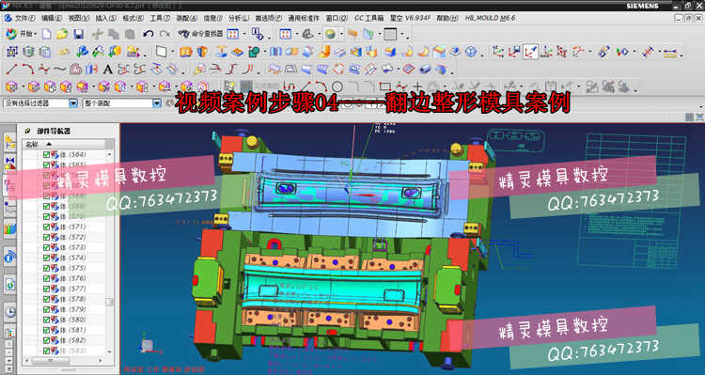Open the 插入(S) menu

tap(105, 19)
